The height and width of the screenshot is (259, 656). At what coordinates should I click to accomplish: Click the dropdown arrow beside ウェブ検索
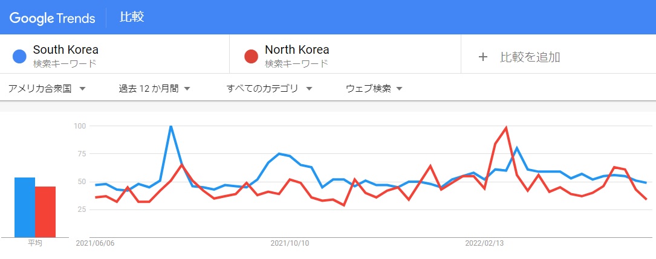tap(399, 89)
